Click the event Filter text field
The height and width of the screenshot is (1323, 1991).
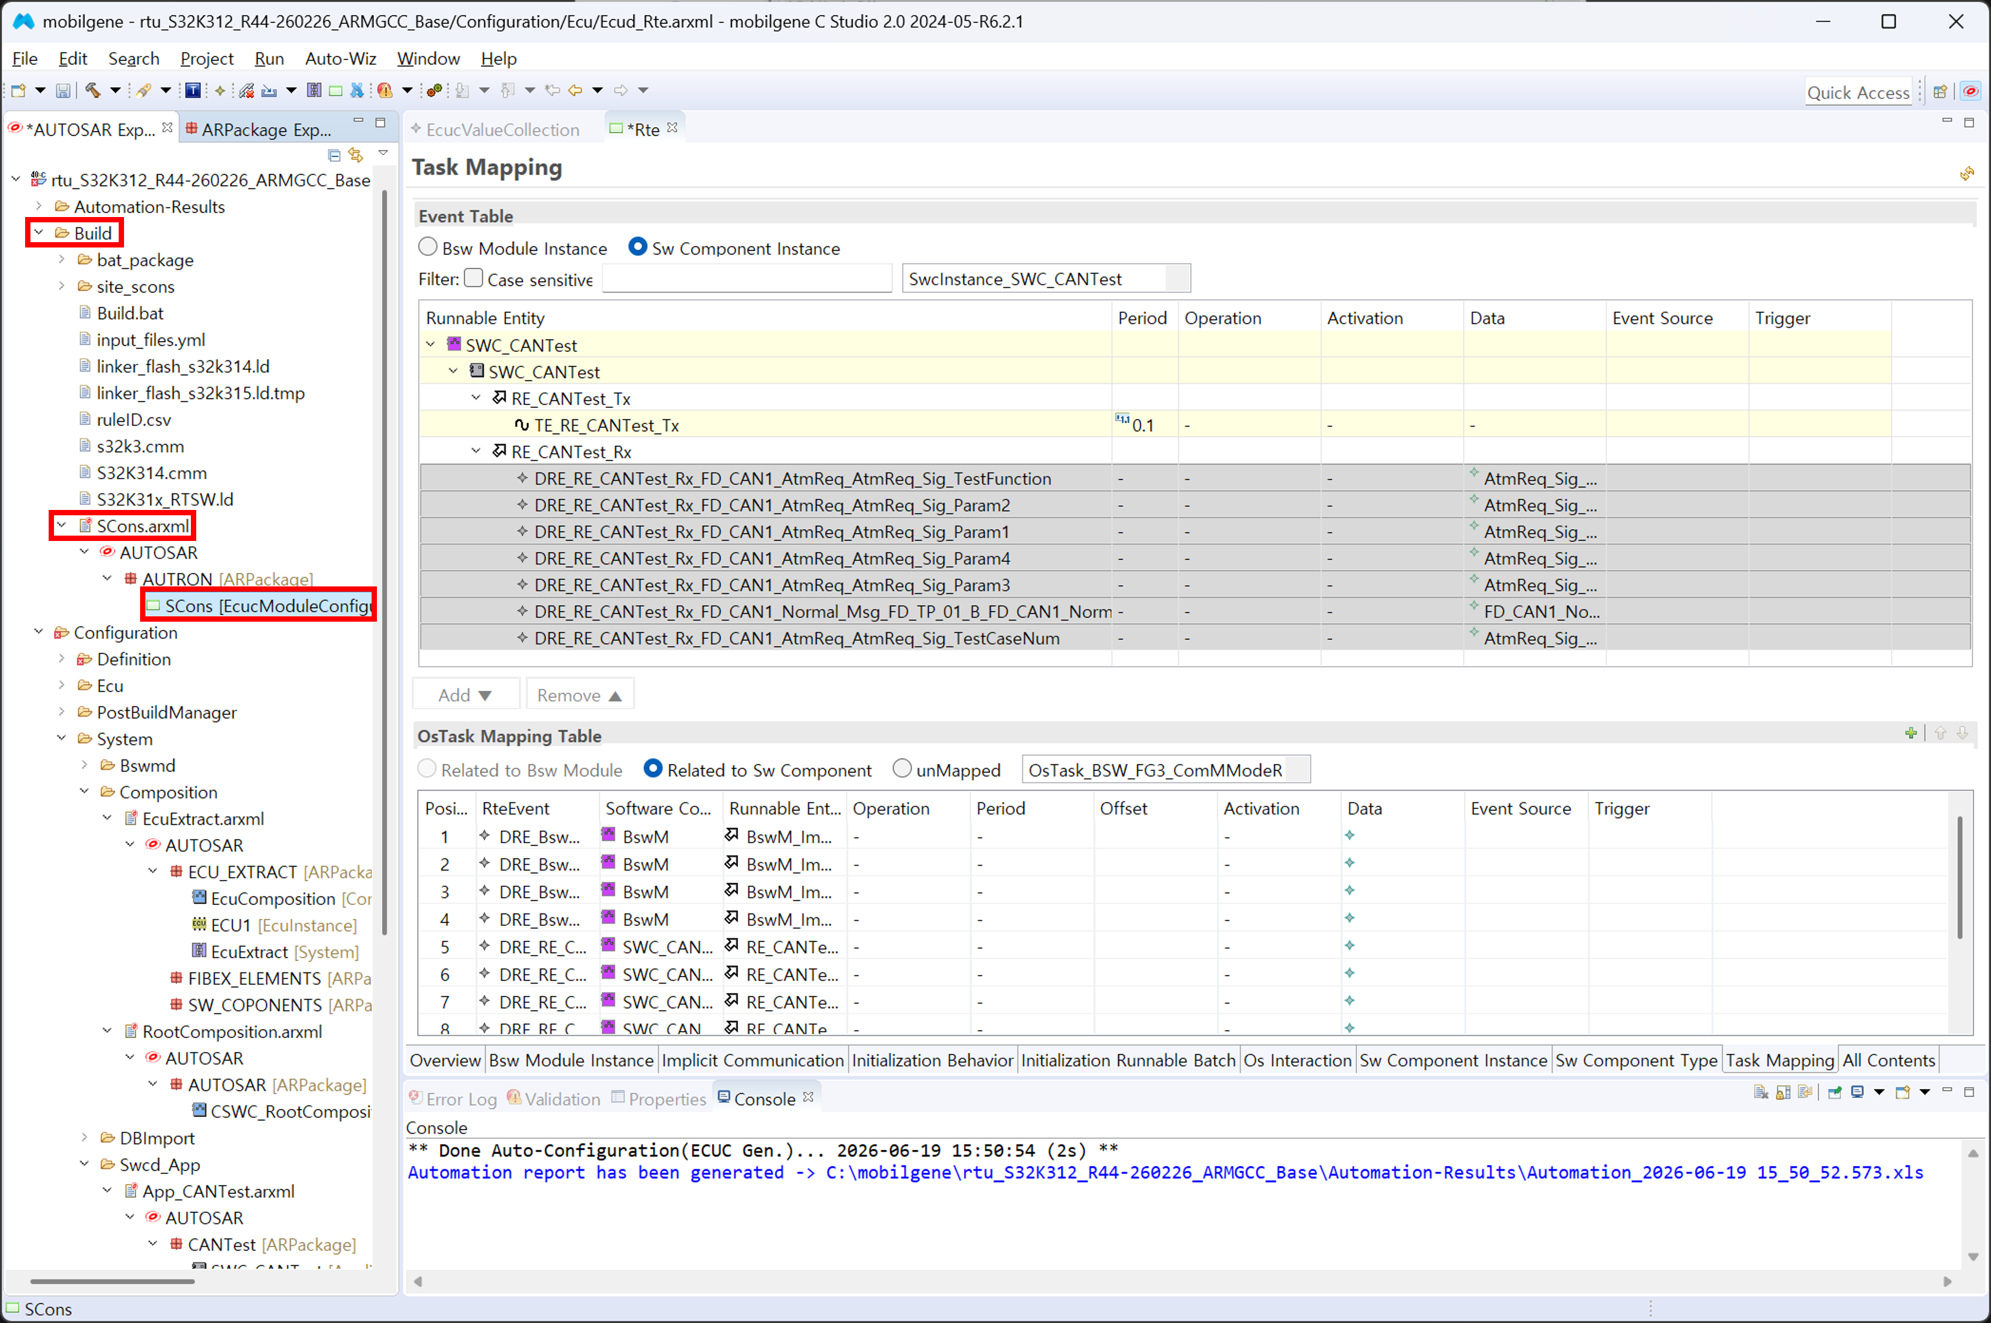click(x=746, y=279)
